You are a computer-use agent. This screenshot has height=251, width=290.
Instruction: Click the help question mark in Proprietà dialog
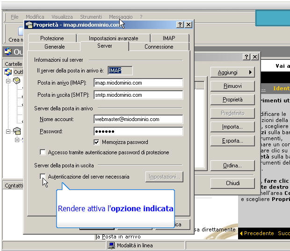click(x=180, y=25)
